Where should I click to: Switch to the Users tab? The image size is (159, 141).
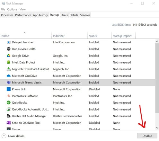point(64,15)
